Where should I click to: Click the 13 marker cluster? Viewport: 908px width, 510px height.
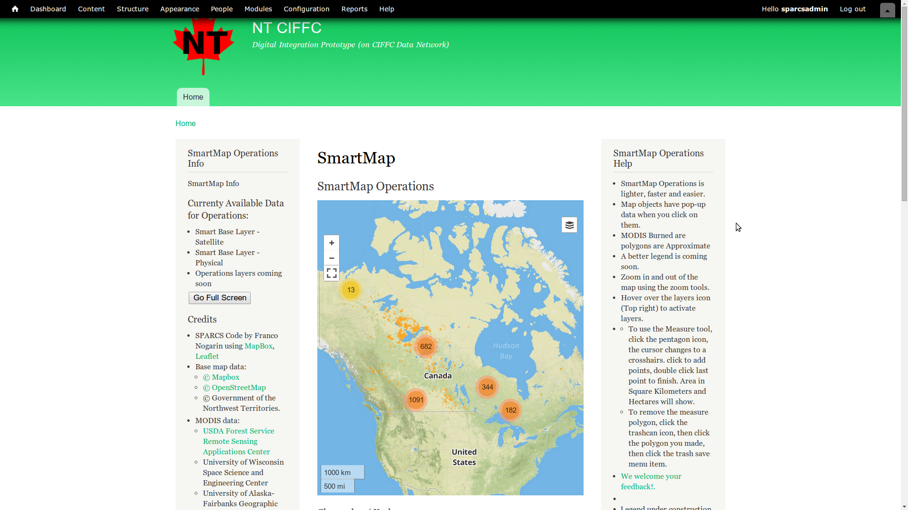pyautogui.click(x=350, y=290)
